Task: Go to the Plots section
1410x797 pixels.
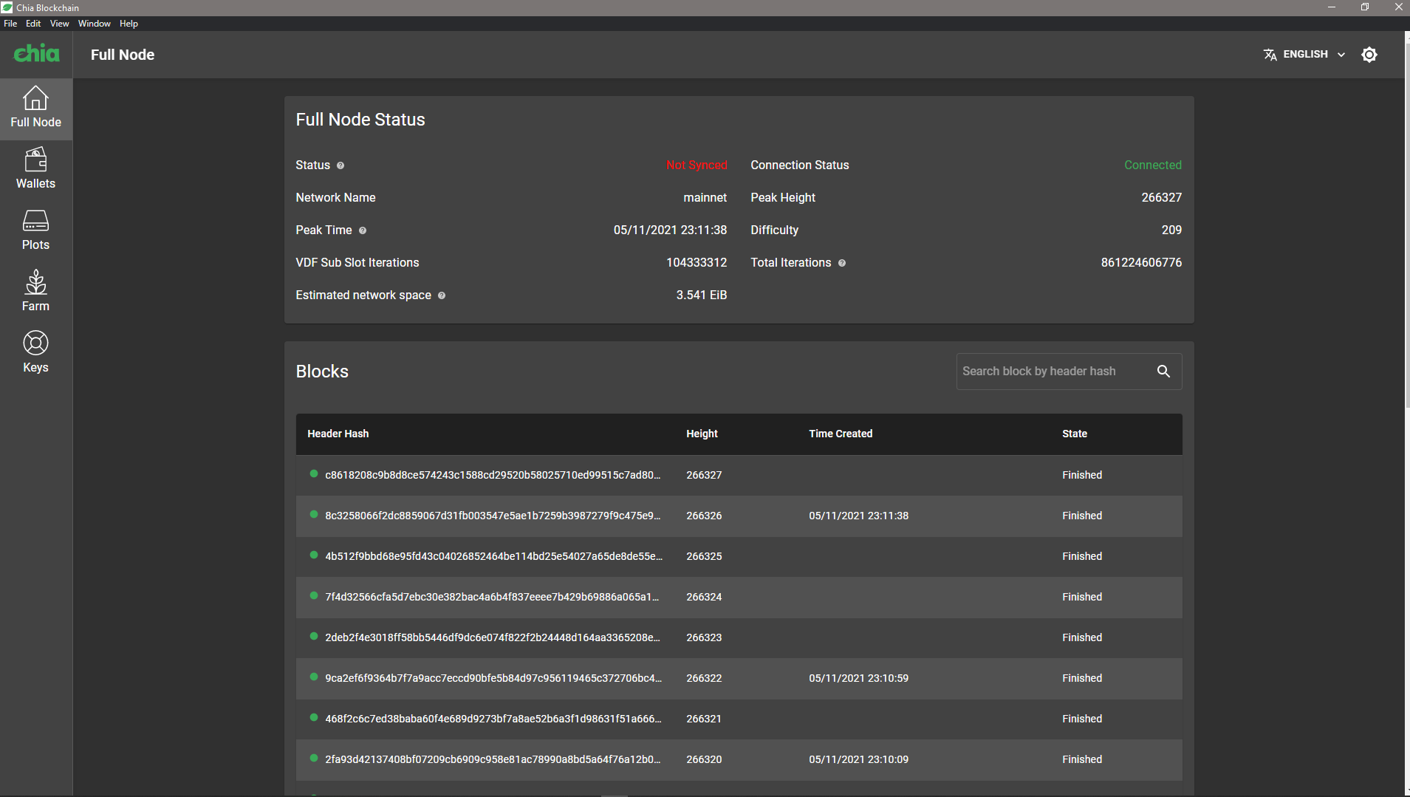Action: coord(36,231)
